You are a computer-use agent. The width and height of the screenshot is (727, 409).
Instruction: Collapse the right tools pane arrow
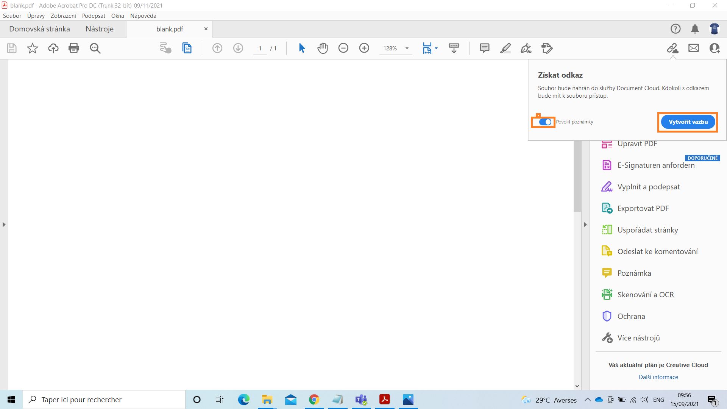(x=585, y=225)
